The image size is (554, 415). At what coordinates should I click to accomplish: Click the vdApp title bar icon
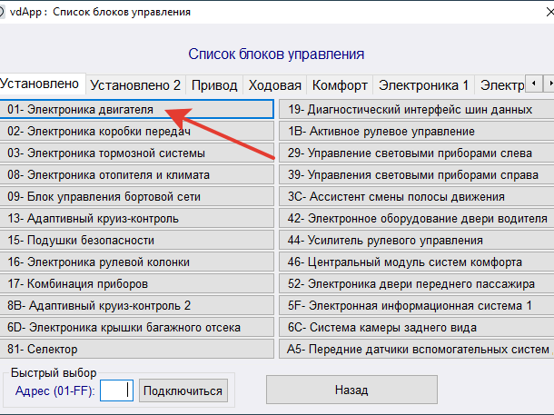tap(1, 12)
